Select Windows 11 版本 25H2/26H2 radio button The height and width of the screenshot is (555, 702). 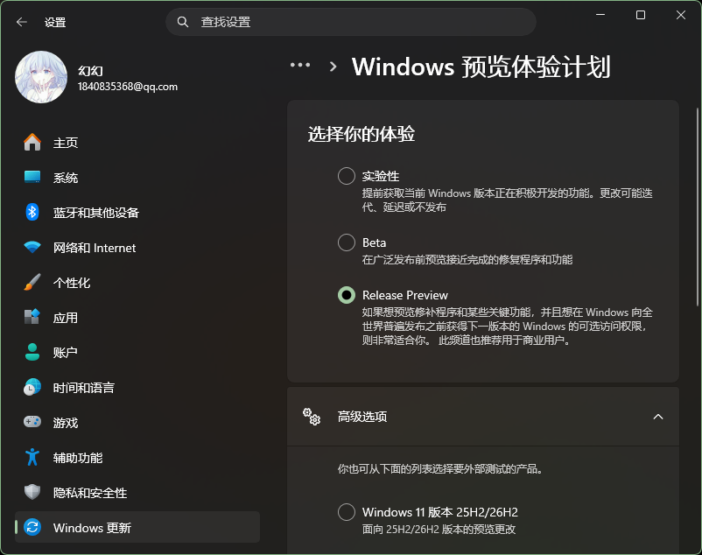[x=347, y=512]
